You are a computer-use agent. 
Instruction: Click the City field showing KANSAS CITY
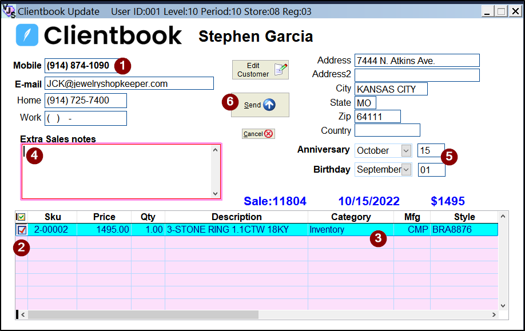391,89
